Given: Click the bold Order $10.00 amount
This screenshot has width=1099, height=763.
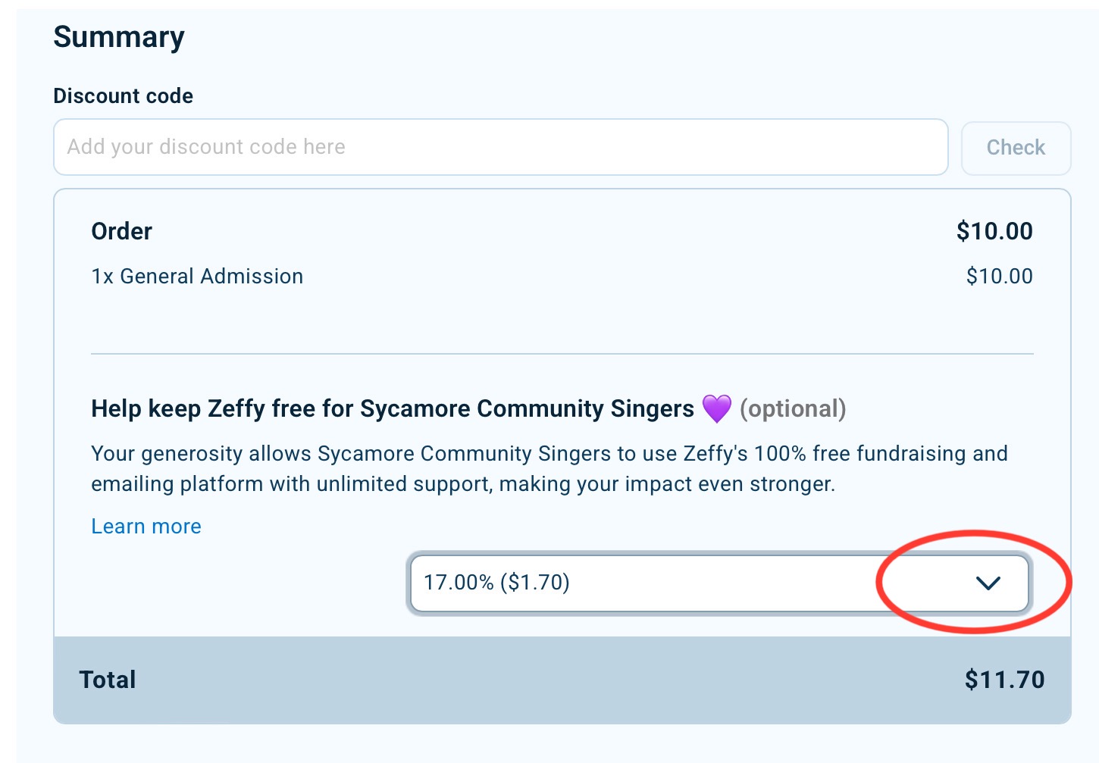Looking at the screenshot, I should coord(994,231).
